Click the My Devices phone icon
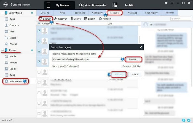The width and height of the screenshot is (193, 123). coord(48,5)
